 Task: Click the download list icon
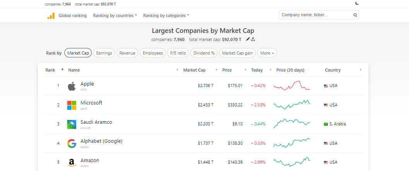pyautogui.click(x=253, y=39)
